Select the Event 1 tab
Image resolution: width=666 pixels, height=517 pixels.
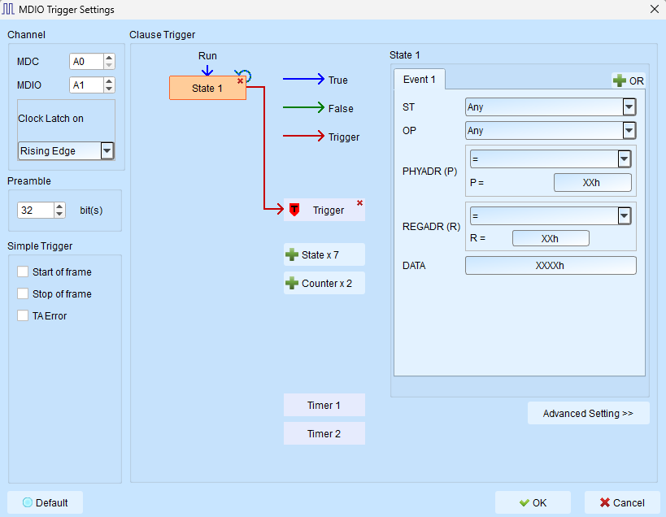[x=420, y=80]
